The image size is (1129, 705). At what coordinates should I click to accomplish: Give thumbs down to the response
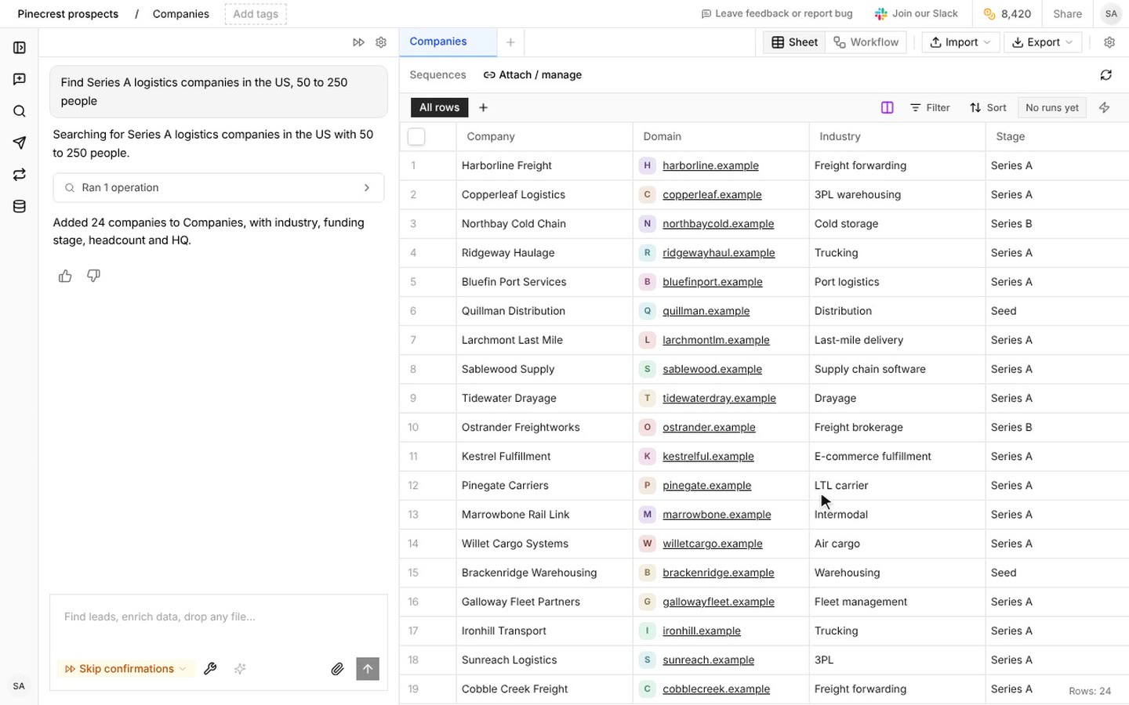click(93, 276)
